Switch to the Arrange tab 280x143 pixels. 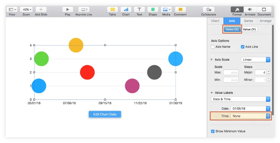pyautogui.click(x=265, y=21)
